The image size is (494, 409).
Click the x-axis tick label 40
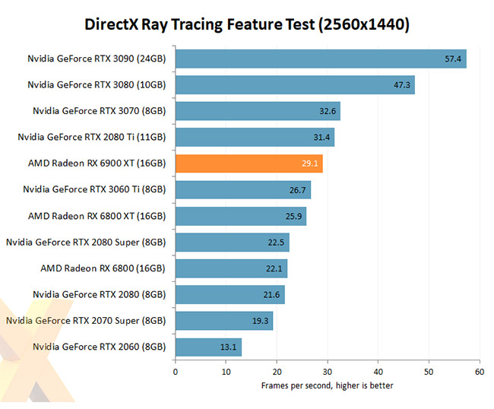[378, 373]
